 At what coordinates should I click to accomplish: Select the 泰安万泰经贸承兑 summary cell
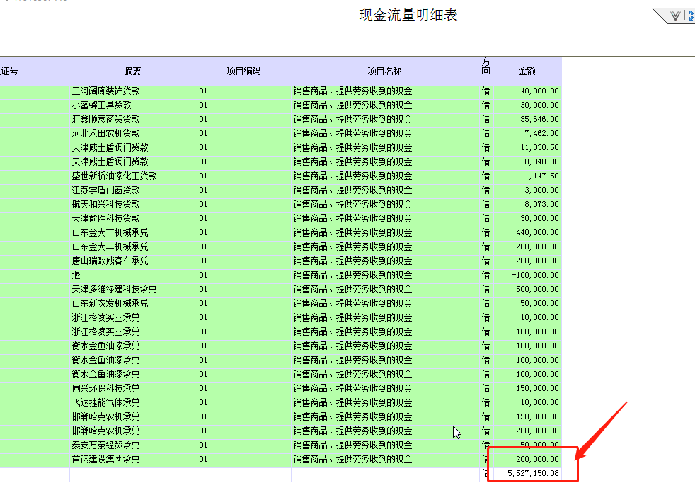tap(133, 445)
